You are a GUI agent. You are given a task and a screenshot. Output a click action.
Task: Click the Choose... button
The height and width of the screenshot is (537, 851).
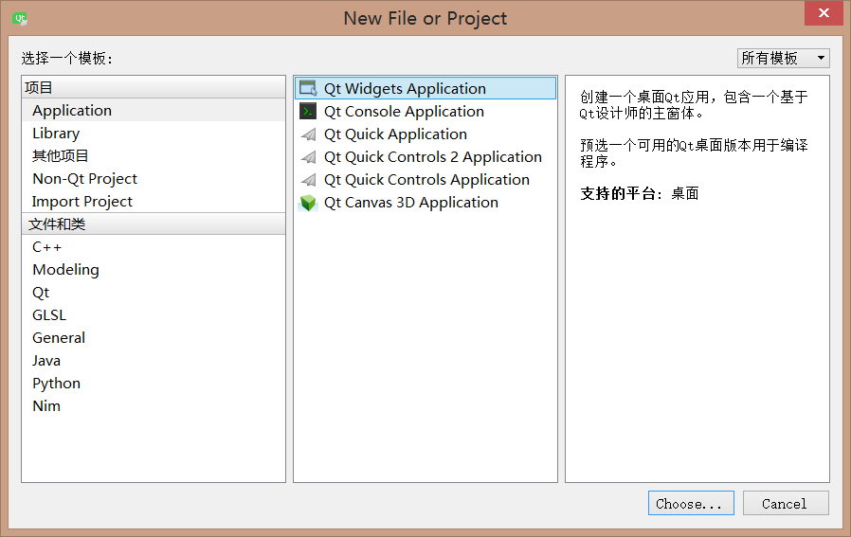[691, 503]
